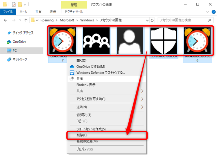The width and height of the screenshot is (217, 164).
Task: Click the search magnifier icon
Action: click(x=209, y=20)
